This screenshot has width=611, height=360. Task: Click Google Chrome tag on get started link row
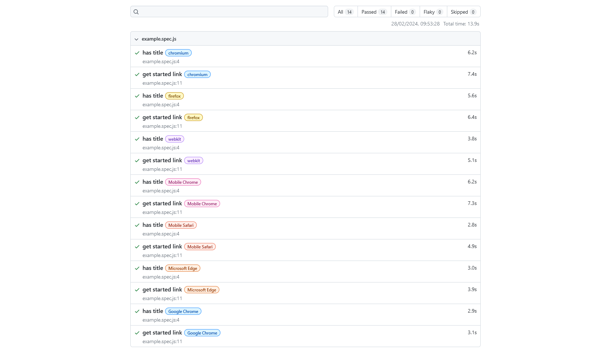[x=202, y=333]
